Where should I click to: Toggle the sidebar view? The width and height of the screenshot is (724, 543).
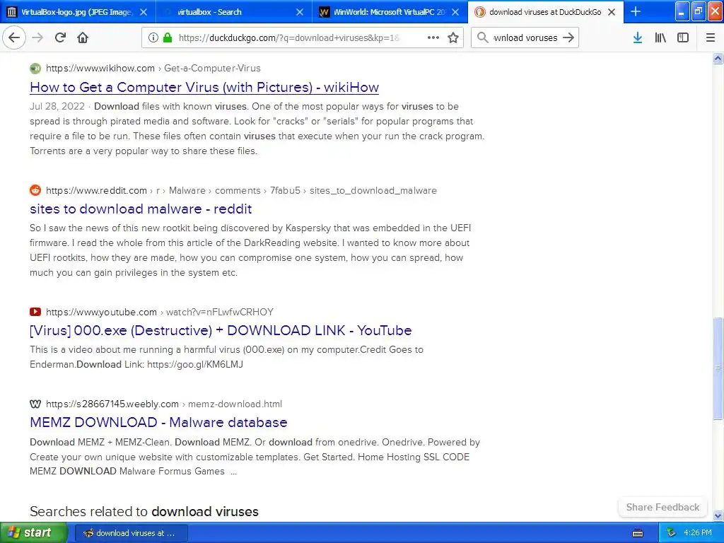coord(683,38)
